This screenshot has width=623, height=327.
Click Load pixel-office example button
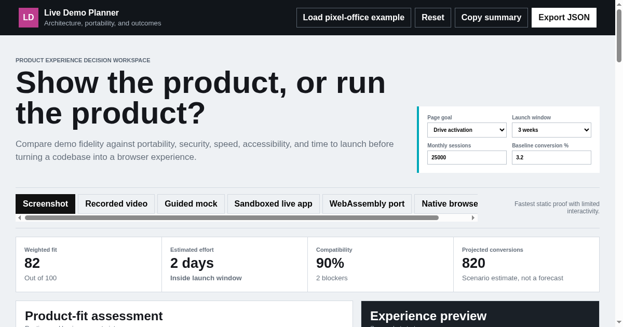(x=354, y=18)
